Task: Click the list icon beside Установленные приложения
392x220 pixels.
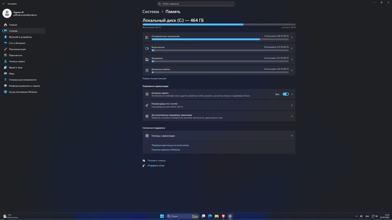Action: (x=147, y=38)
